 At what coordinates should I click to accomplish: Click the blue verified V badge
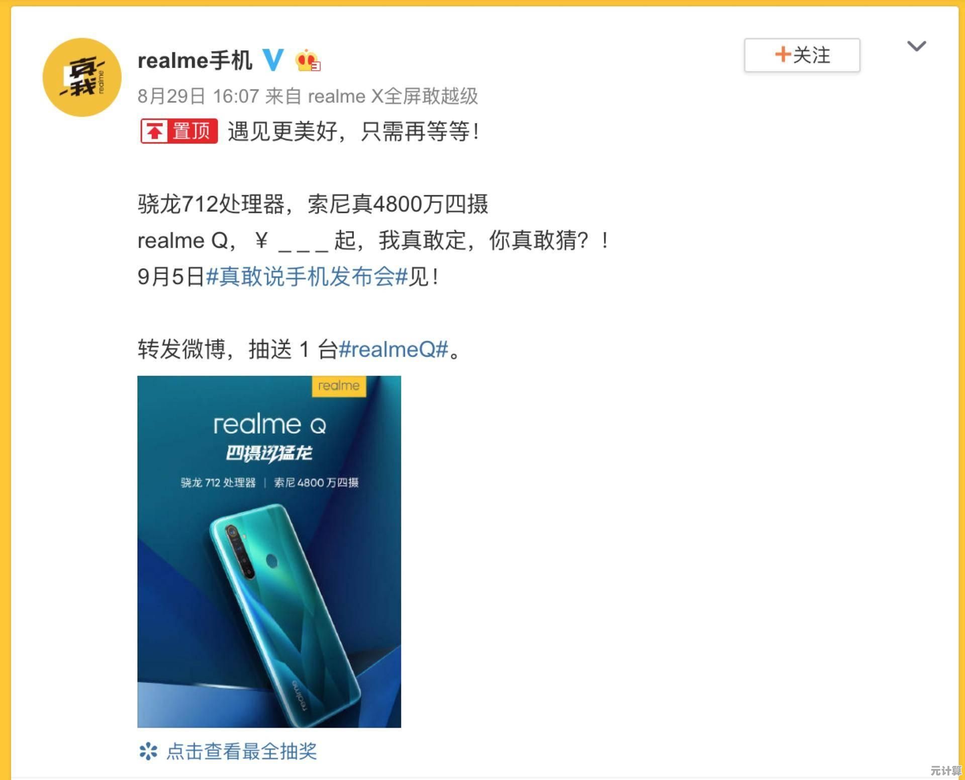click(x=273, y=60)
